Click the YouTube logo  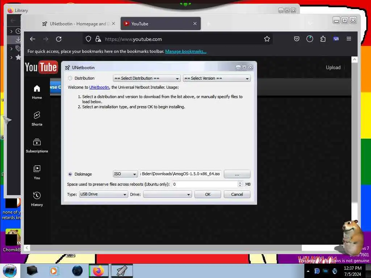pyautogui.click(x=41, y=67)
